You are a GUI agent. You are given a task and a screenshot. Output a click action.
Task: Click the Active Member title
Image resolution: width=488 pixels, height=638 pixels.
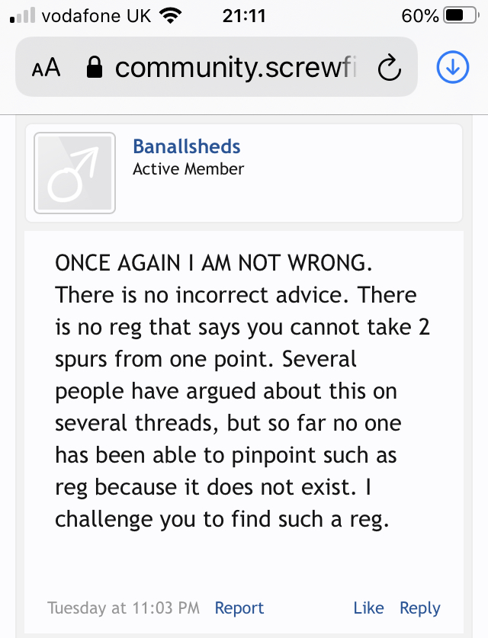188,169
